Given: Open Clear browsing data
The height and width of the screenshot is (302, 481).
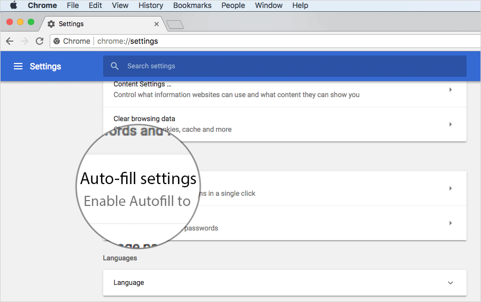Looking at the screenshot, I should pyautogui.click(x=285, y=124).
